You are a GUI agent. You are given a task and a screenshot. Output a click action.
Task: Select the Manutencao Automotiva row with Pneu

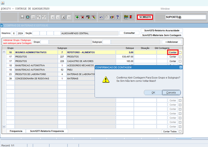(x=36, y=70)
